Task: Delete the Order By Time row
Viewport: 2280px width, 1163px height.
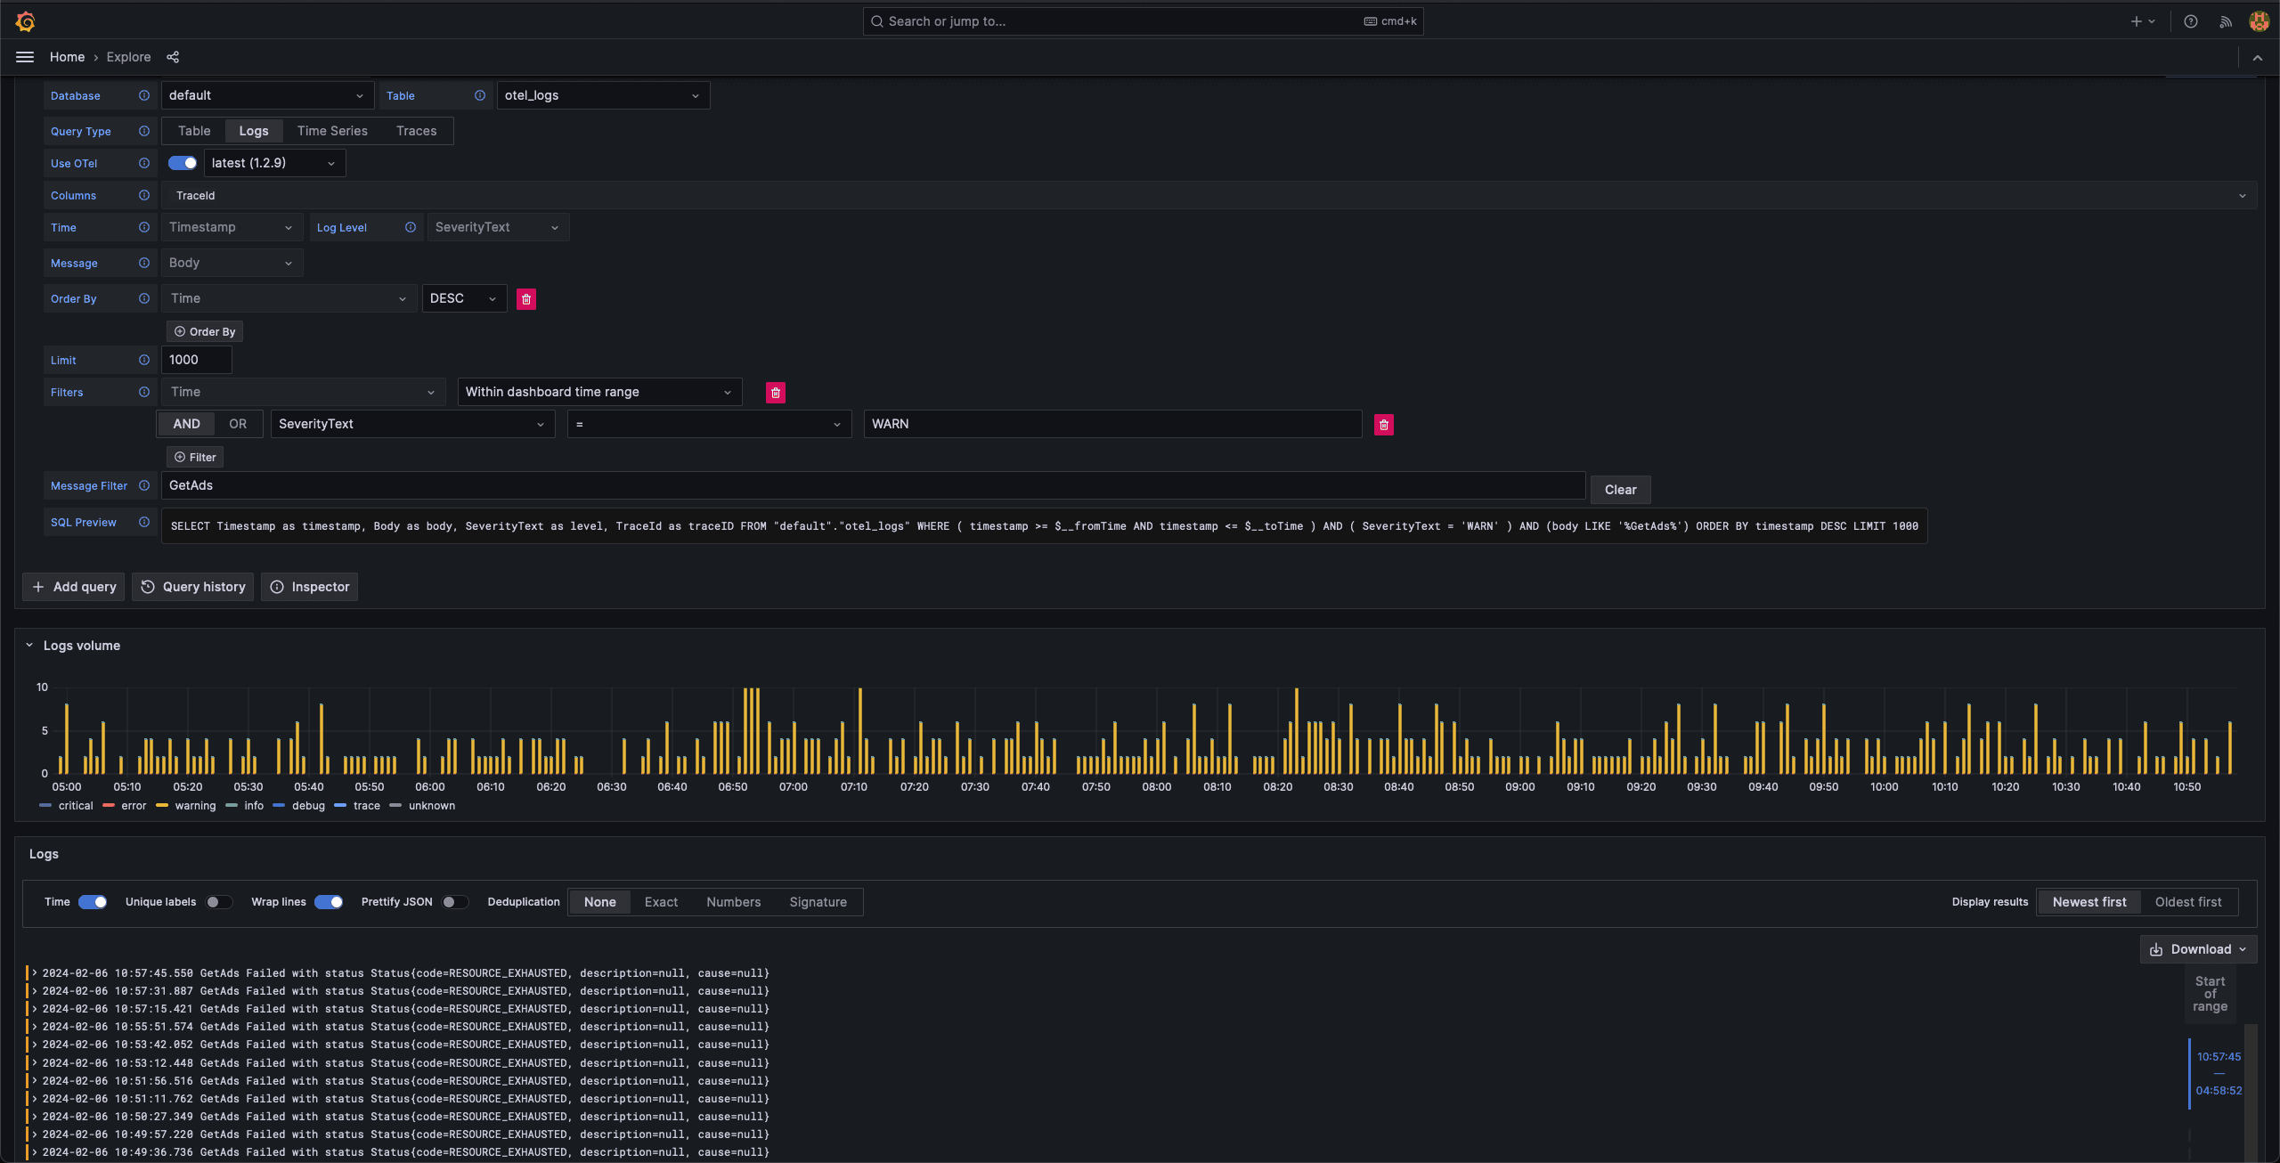Action: click(x=526, y=299)
